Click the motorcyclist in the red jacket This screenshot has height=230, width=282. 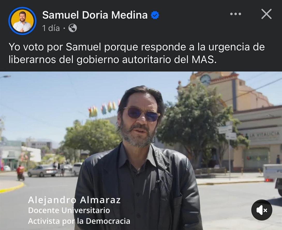pyautogui.click(x=20, y=173)
